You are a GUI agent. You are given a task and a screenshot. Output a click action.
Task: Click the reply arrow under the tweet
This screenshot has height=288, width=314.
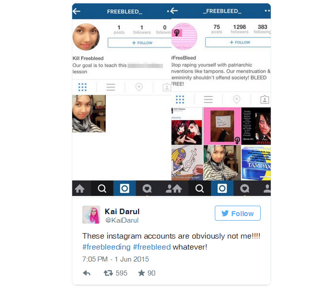tap(87, 273)
